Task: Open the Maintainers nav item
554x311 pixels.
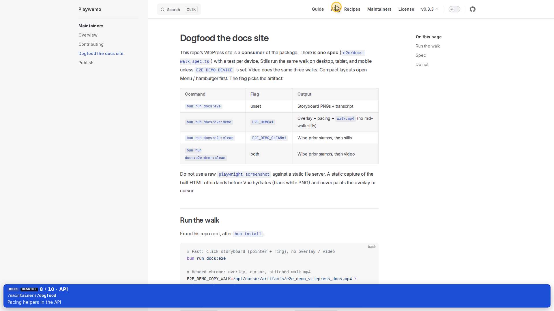Action: point(379,9)
